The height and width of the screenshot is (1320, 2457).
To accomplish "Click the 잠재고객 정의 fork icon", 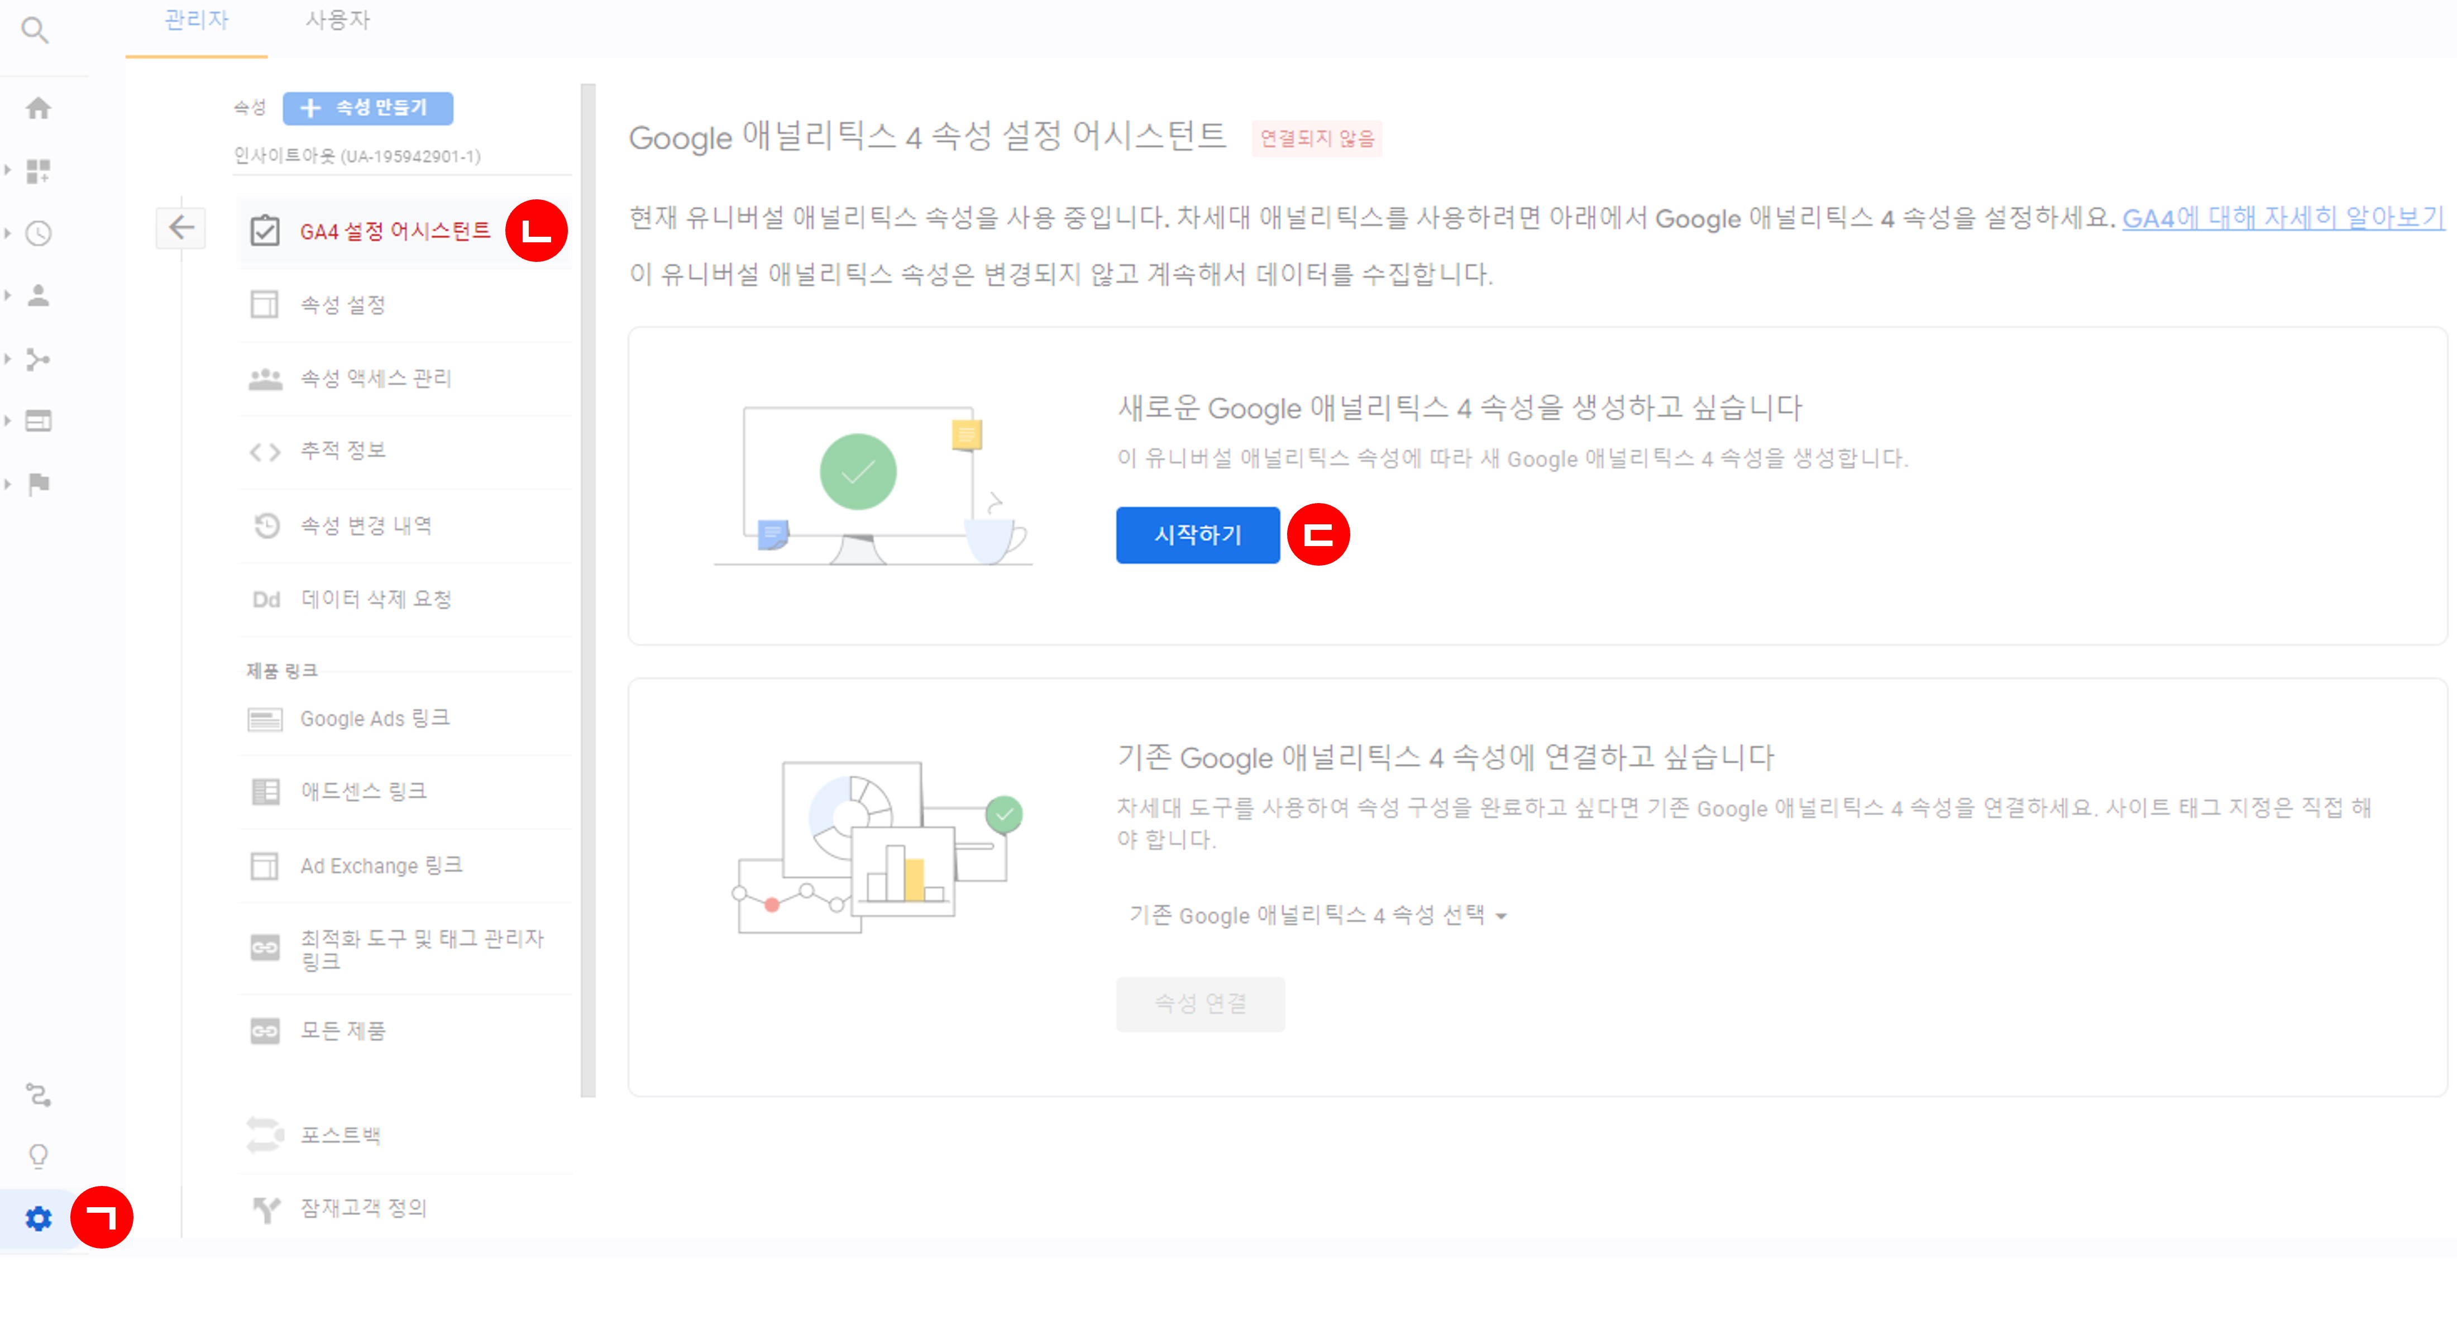I will (x=266, y=1209).
